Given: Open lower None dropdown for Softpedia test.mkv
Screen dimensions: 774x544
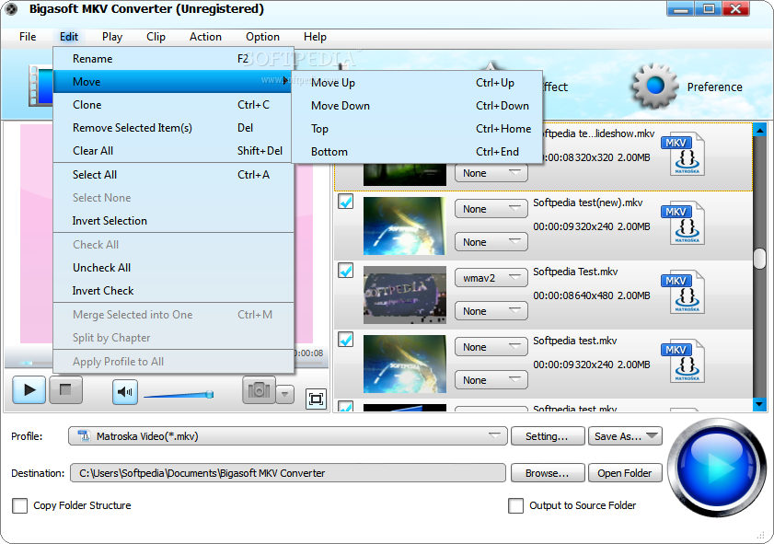Looking at the screenshot, I should coord(491,380).
